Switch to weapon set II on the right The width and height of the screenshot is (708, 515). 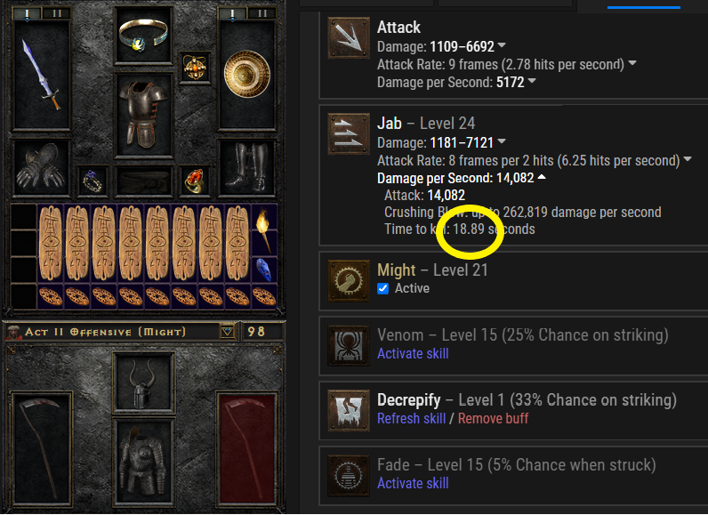261,13
